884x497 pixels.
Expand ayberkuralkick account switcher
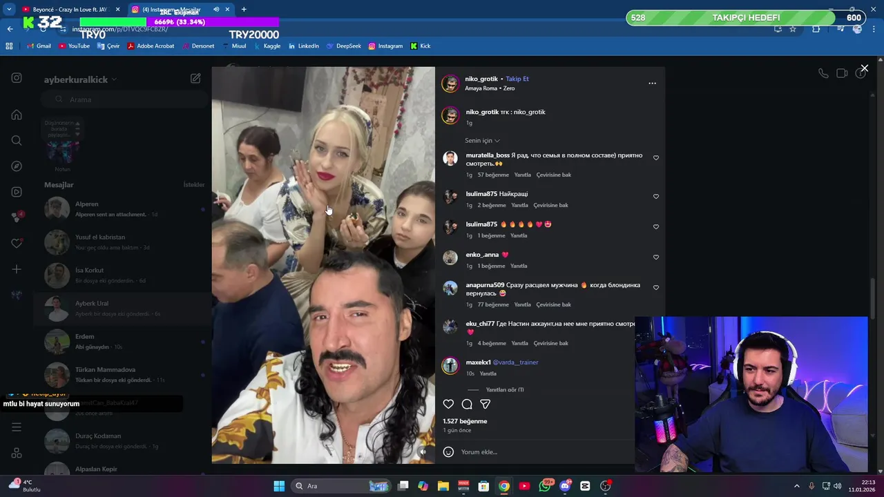[x=80, y=79]
